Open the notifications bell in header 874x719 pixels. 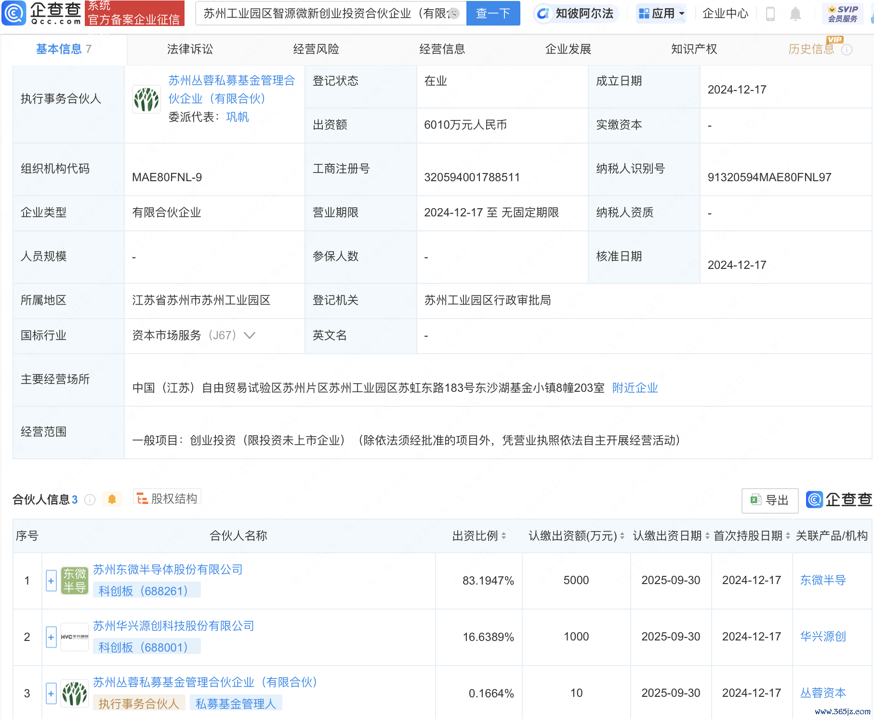point(795,14)
